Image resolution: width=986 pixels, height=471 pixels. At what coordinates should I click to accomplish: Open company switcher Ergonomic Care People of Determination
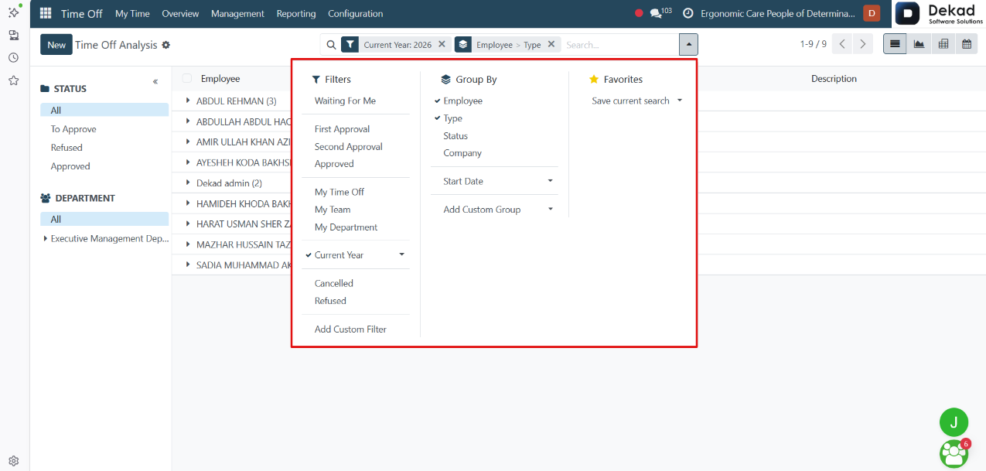click(778, 13)
